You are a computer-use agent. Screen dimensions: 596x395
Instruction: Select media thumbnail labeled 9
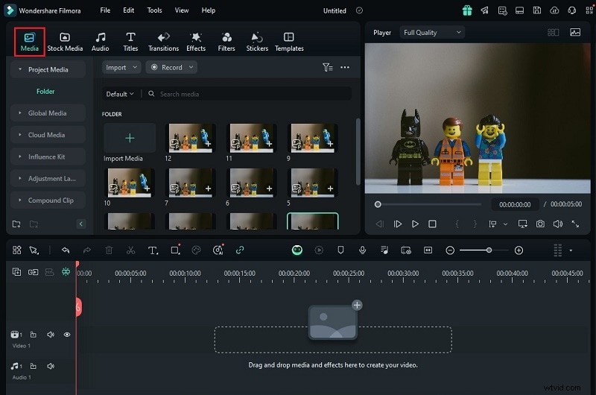tap(312, 138)
